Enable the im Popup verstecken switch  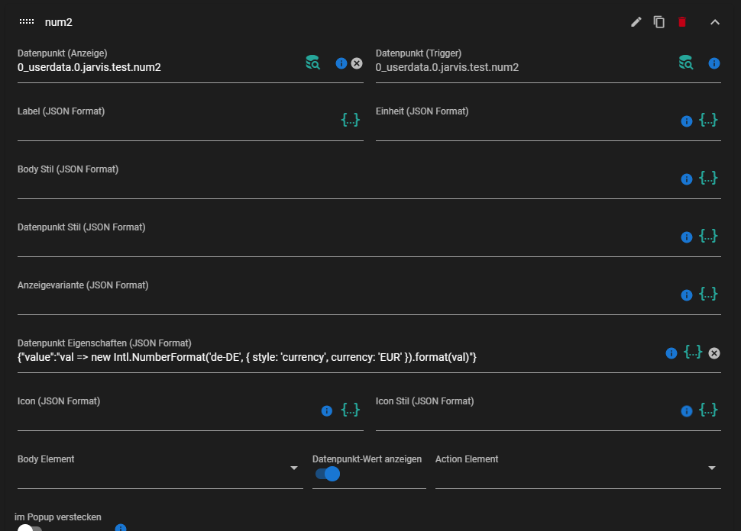(x=29, y=527)
